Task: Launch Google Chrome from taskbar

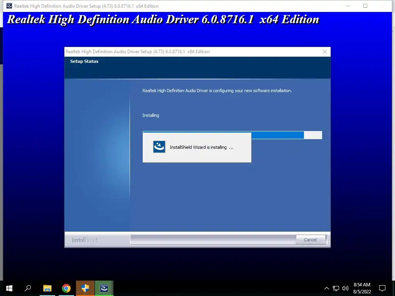Action: [x=66, y=288]
